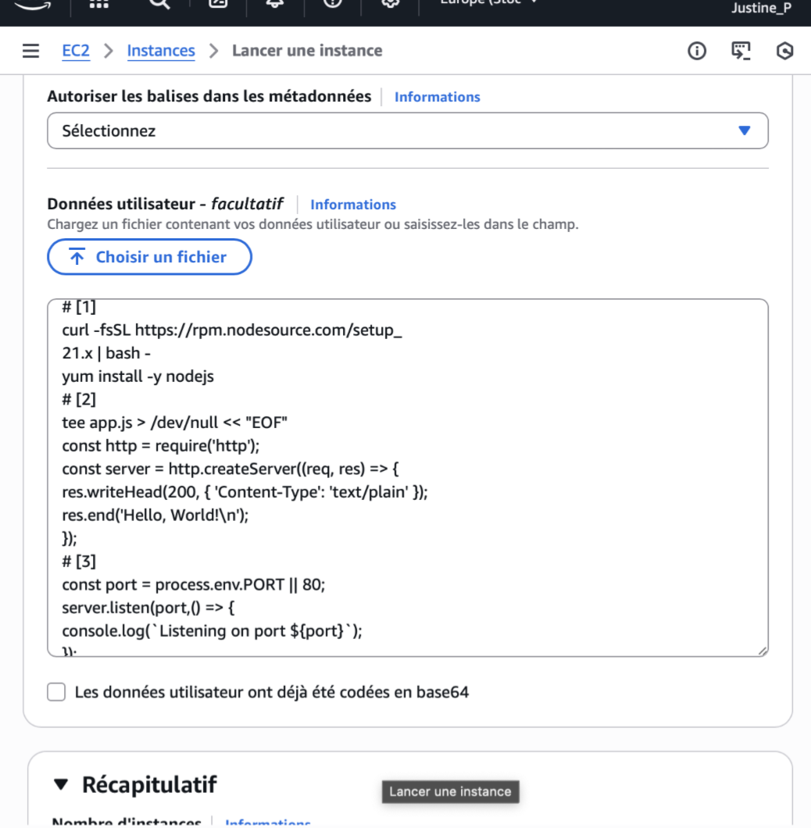Open the Informations link next to Données utilisateur
Screen dimensions: 811x828
pyautogui.click(x=352, y=204)
